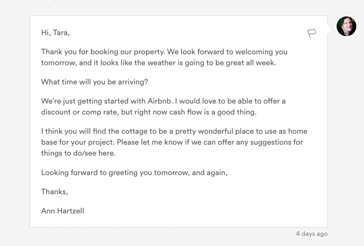Image resolution: width=364 pixels, height=246 pixels.
Task: Flag this message with the flag icon
Action: (x=311, y=33)
